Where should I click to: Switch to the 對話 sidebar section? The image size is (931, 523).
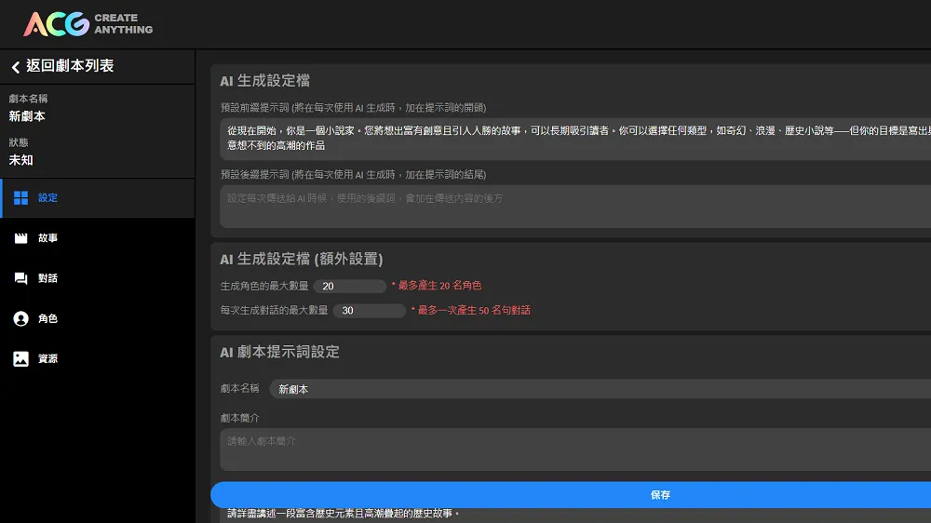coord(48,278)
